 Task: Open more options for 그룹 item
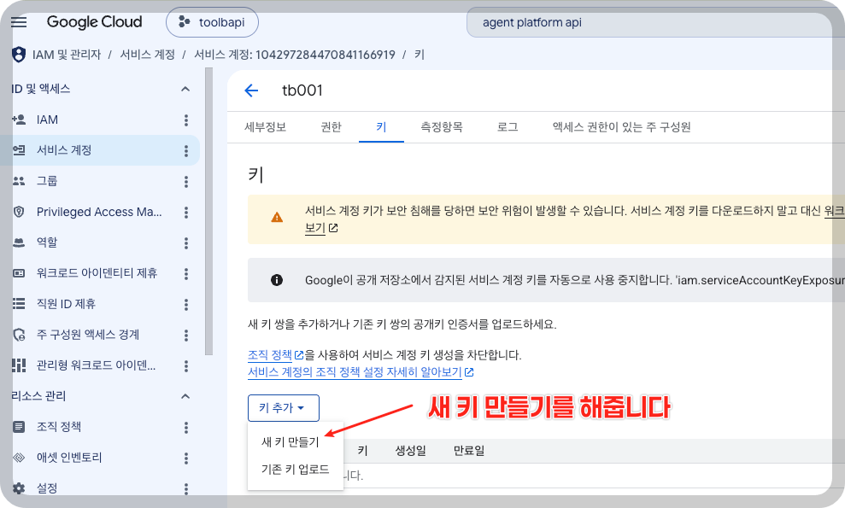(186, 182)
